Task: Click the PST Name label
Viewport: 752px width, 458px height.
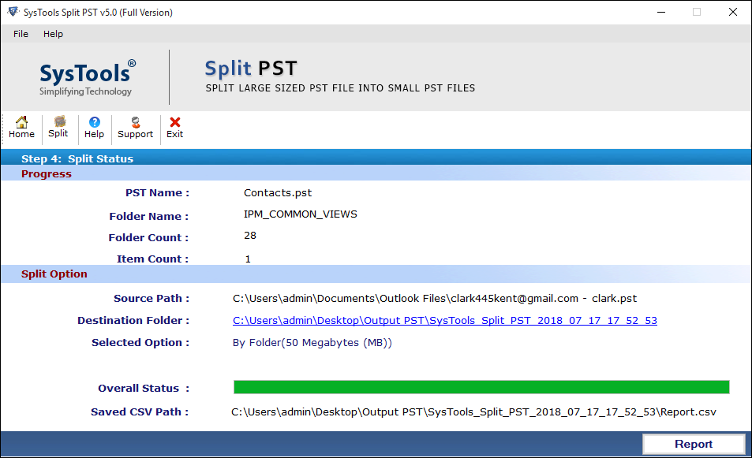Action: pos(157,192)
